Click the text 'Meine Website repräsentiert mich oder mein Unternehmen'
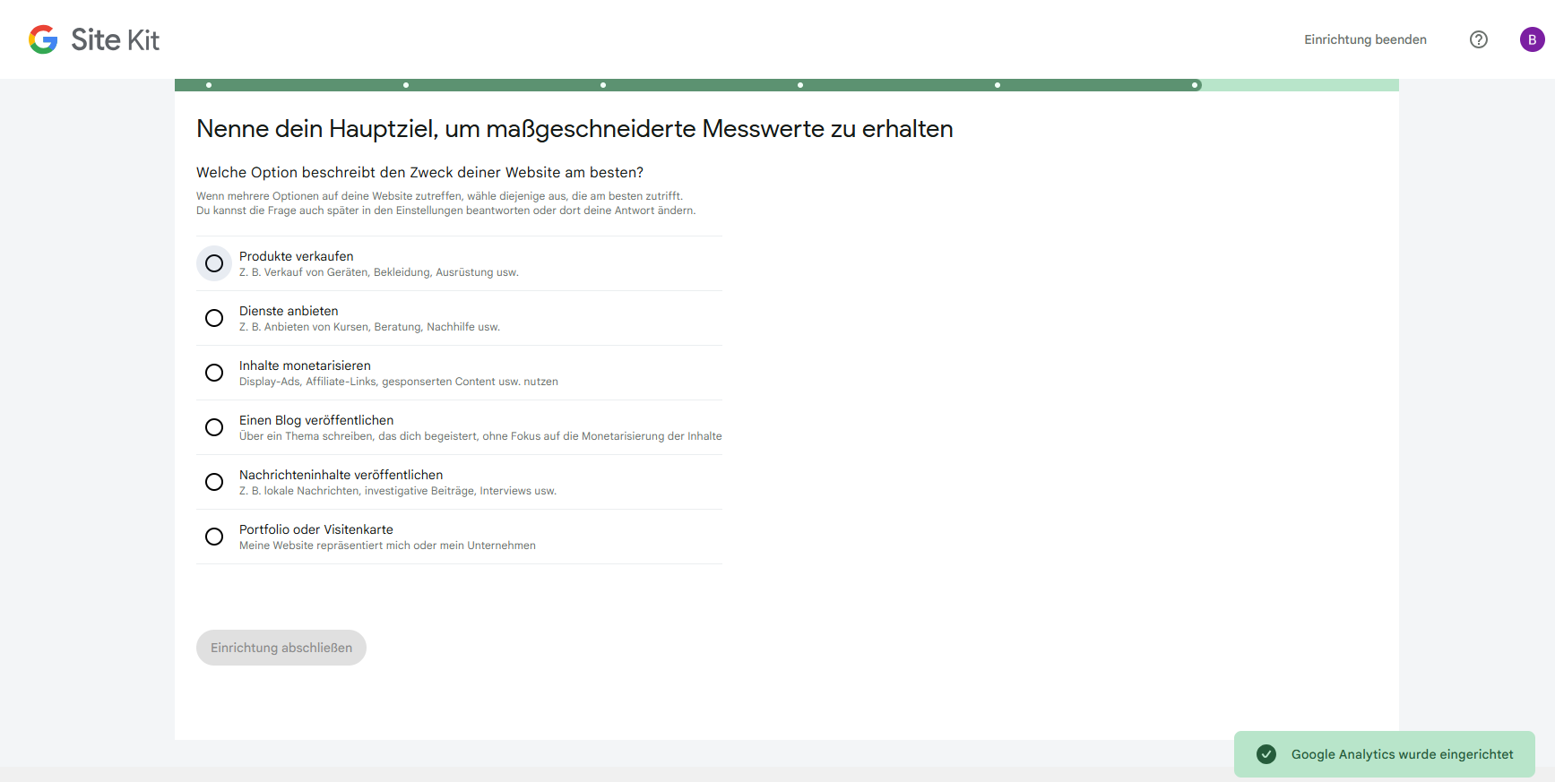1555x782 pixels. click(x=387, y=546)
